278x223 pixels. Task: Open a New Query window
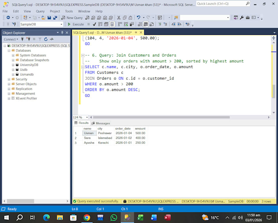pyautogui.click(x=72, y=18)
